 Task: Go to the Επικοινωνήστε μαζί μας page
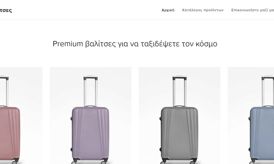pyautogui.click(x=252, y=10)
